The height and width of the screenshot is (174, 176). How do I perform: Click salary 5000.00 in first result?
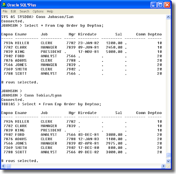[x=114, y=52]
